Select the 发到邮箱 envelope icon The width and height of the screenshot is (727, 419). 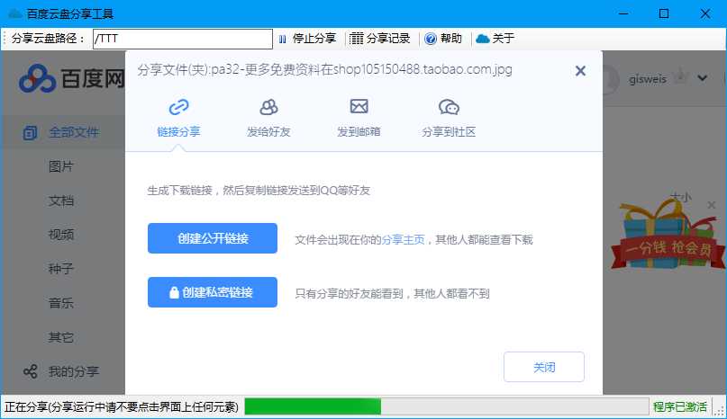pyautogui.click(x=359, y=106)
